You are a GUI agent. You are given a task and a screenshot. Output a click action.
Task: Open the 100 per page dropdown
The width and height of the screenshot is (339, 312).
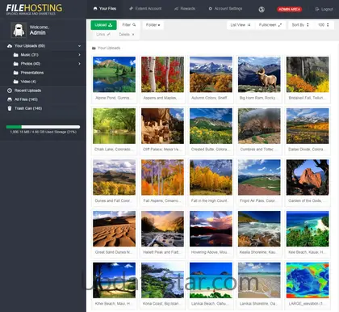coord(323,25)
